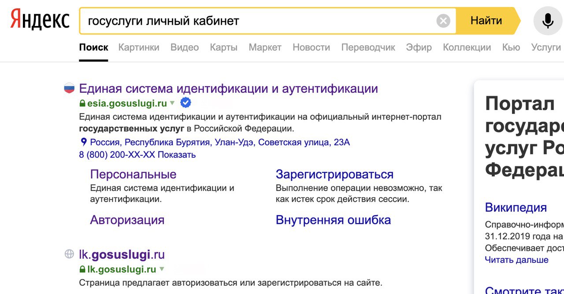This screenshot has height=294, width=564.
Task: Click the green lock icon by esia.gosuslugi.ru
Action: coord(82,103)
